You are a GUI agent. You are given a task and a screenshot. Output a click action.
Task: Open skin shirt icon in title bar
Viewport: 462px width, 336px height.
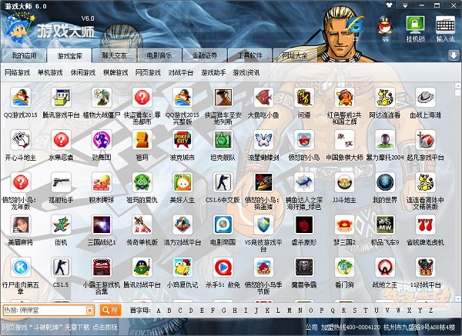pos(390,5)
